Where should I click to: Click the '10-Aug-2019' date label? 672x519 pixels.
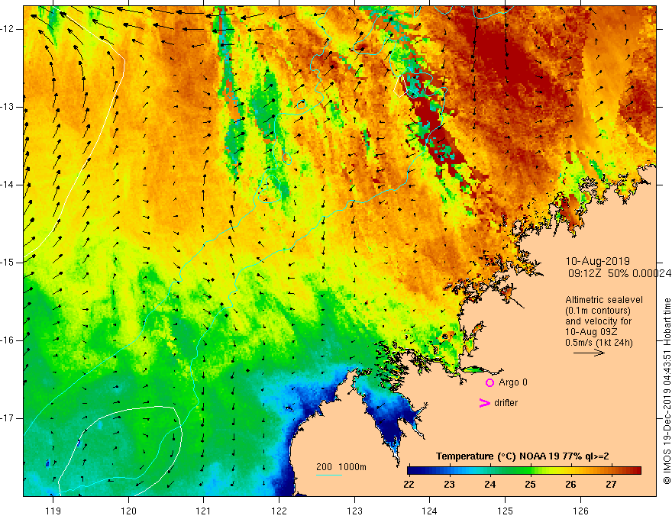pyautogui.click(x=597, y=261)
